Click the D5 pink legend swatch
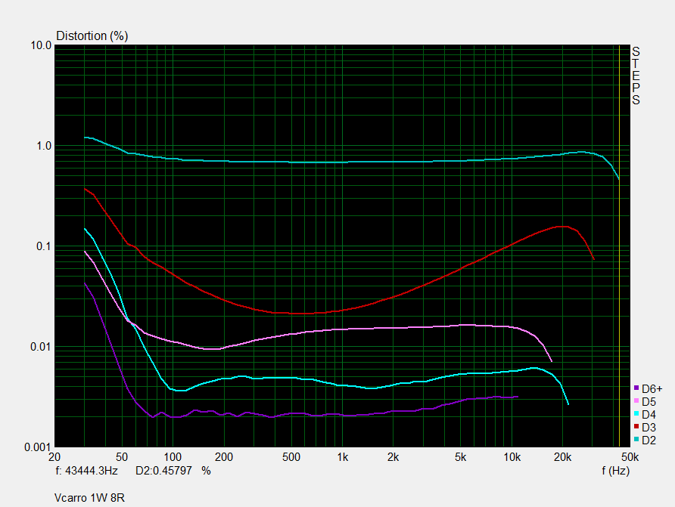The width and height of the screenshot is (675, 507). pyautogui.click(x=636, y=401)
